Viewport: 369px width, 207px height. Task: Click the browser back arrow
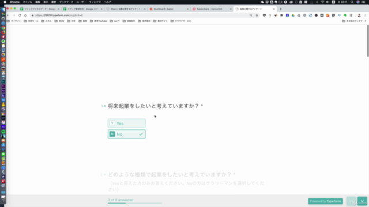point(8,16)
